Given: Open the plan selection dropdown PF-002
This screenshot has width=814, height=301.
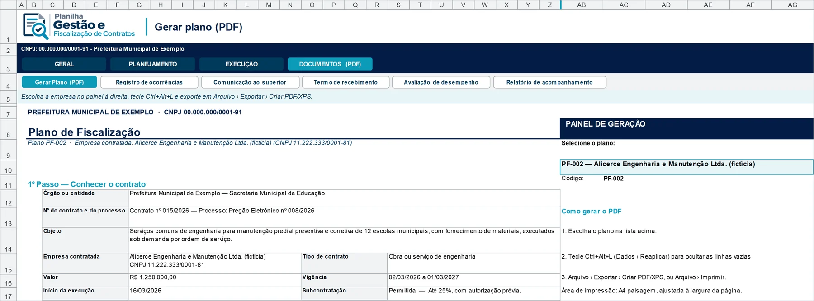Looking at the screenshot, I should point(686,167).
